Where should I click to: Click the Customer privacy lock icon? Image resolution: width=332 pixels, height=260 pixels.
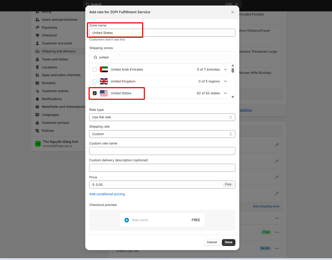[37, 123]
